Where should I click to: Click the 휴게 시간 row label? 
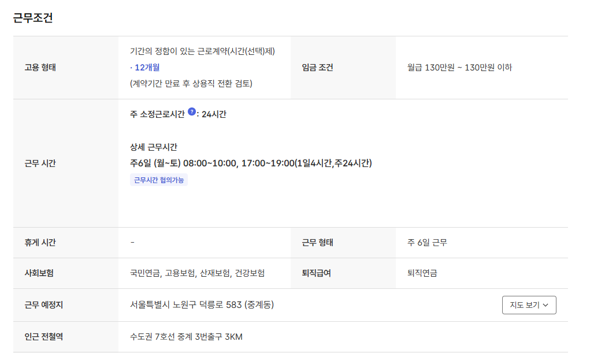tap(39, 241)
